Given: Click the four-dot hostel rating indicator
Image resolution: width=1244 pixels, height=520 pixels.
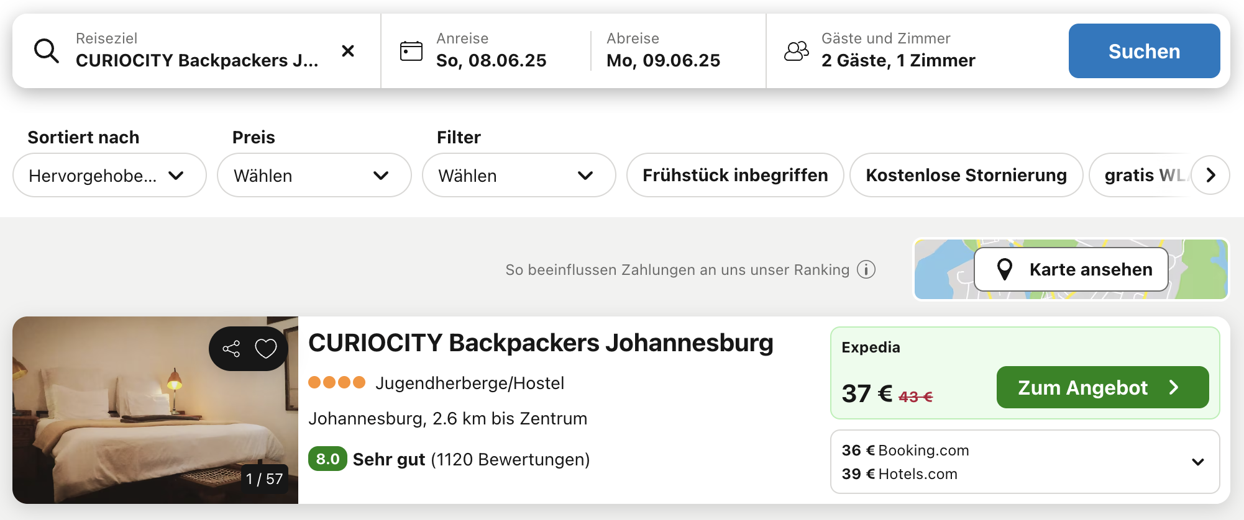Looking at the screenshot, I should point(337,382).
